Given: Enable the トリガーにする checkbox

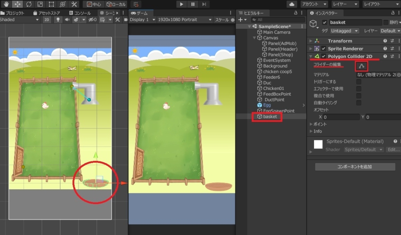Looking at the screenshot, I should tap(359, 82).
